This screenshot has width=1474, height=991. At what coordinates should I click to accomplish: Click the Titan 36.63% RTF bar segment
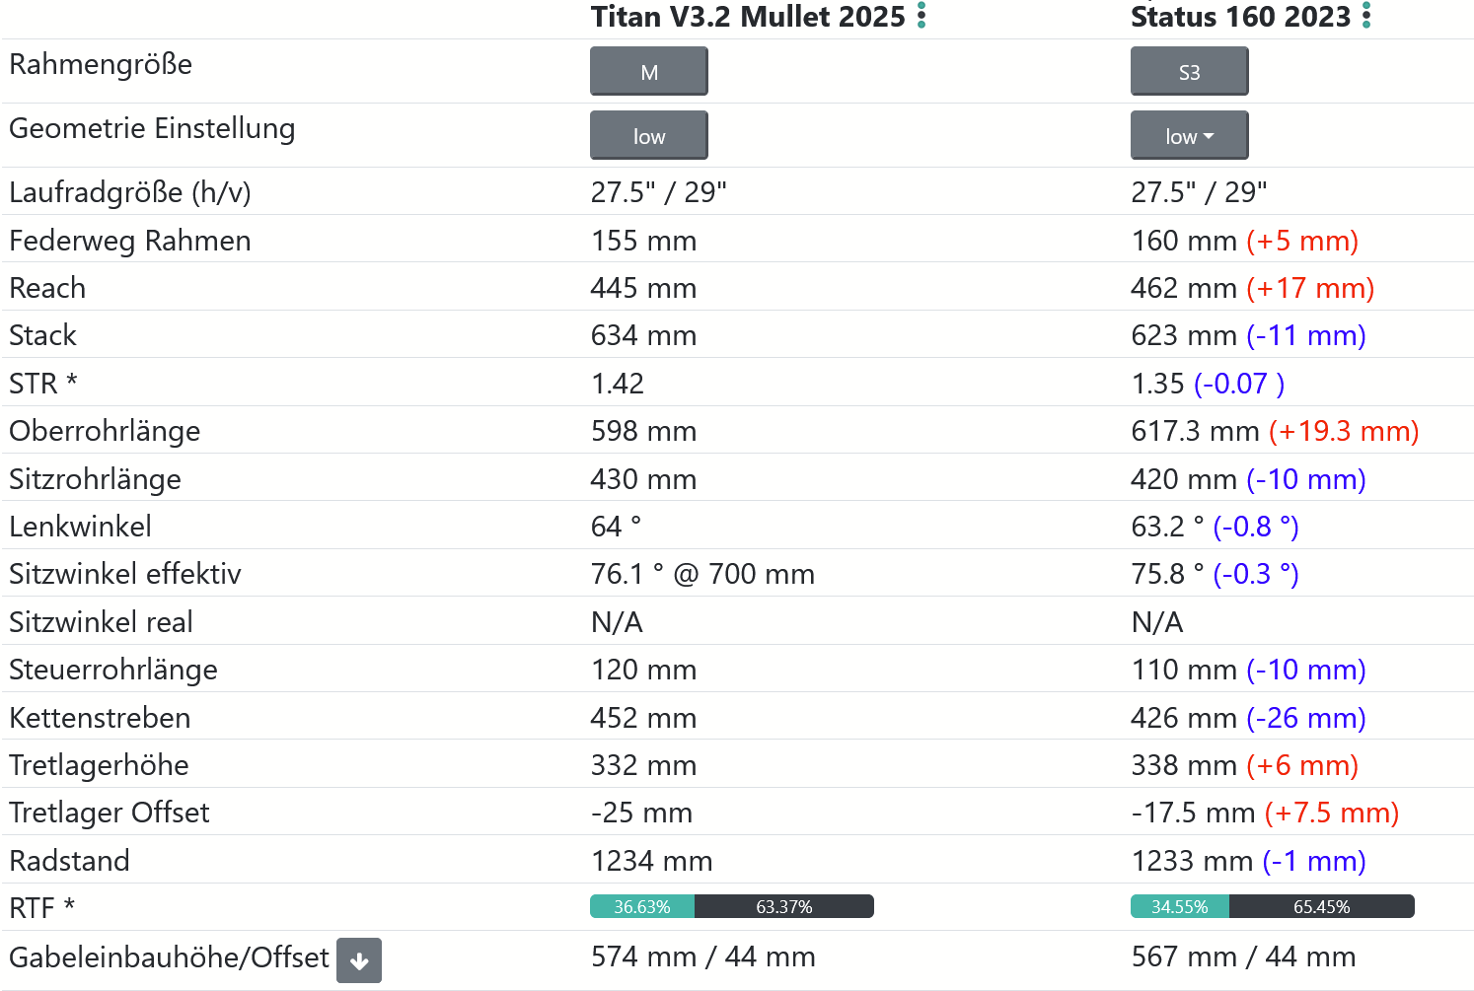click(x=642, y=907)
